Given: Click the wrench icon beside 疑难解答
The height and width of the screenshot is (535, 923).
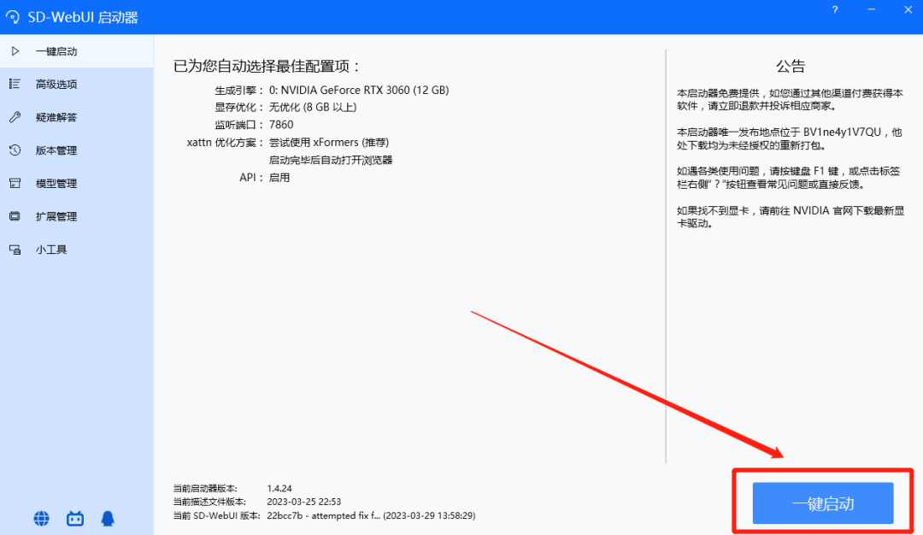Looking at the screenshot, I should coord(15,117).
